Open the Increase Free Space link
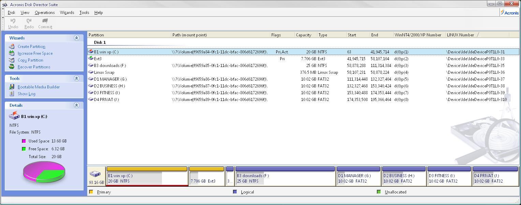Screen dimensions: 521x205 [35, 53]
